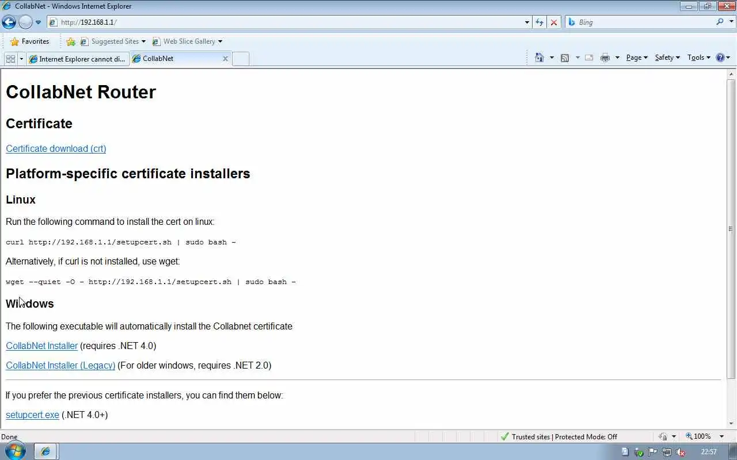Open the Safety menu
Image resolution: width=737 pixels, height=460 pixels.
coord(667,57)
